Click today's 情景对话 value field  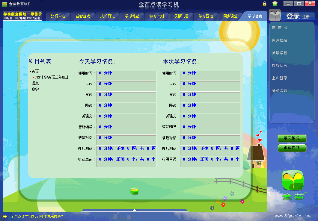click(126, 140)
